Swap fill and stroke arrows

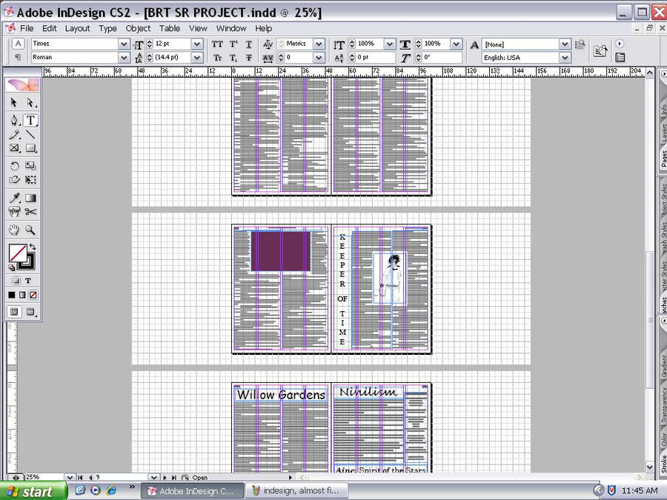point(33,247)
